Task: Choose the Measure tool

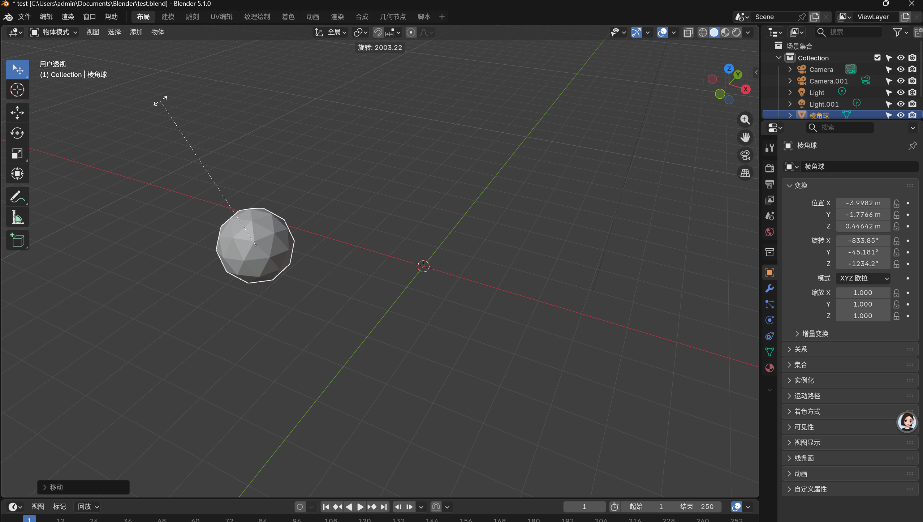Action: [x=17, y=218]
